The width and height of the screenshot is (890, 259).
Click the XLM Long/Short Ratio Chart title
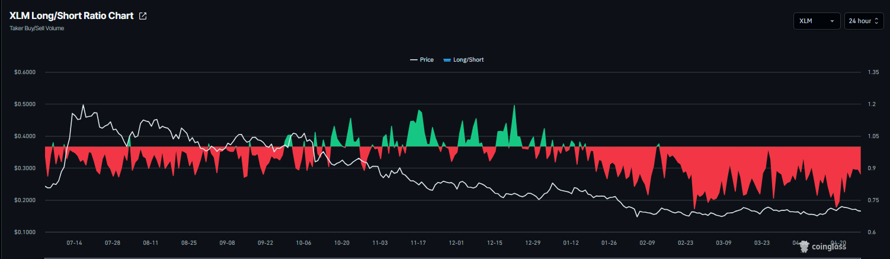(71, 16)
